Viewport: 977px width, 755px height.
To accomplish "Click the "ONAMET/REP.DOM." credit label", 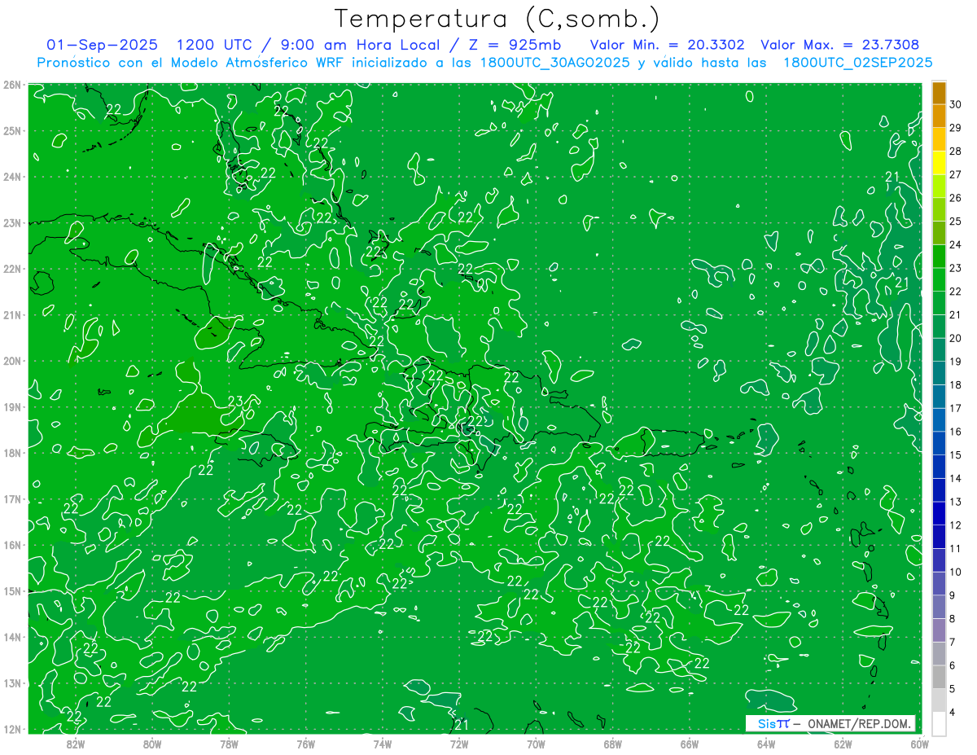I will [x=861, y=724].
